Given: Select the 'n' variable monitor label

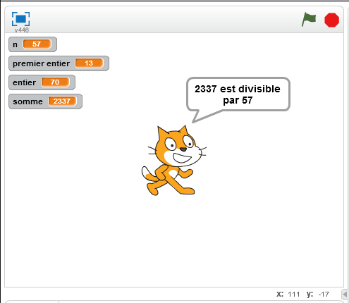Looking at the screenshot, I should pos(15,44).
